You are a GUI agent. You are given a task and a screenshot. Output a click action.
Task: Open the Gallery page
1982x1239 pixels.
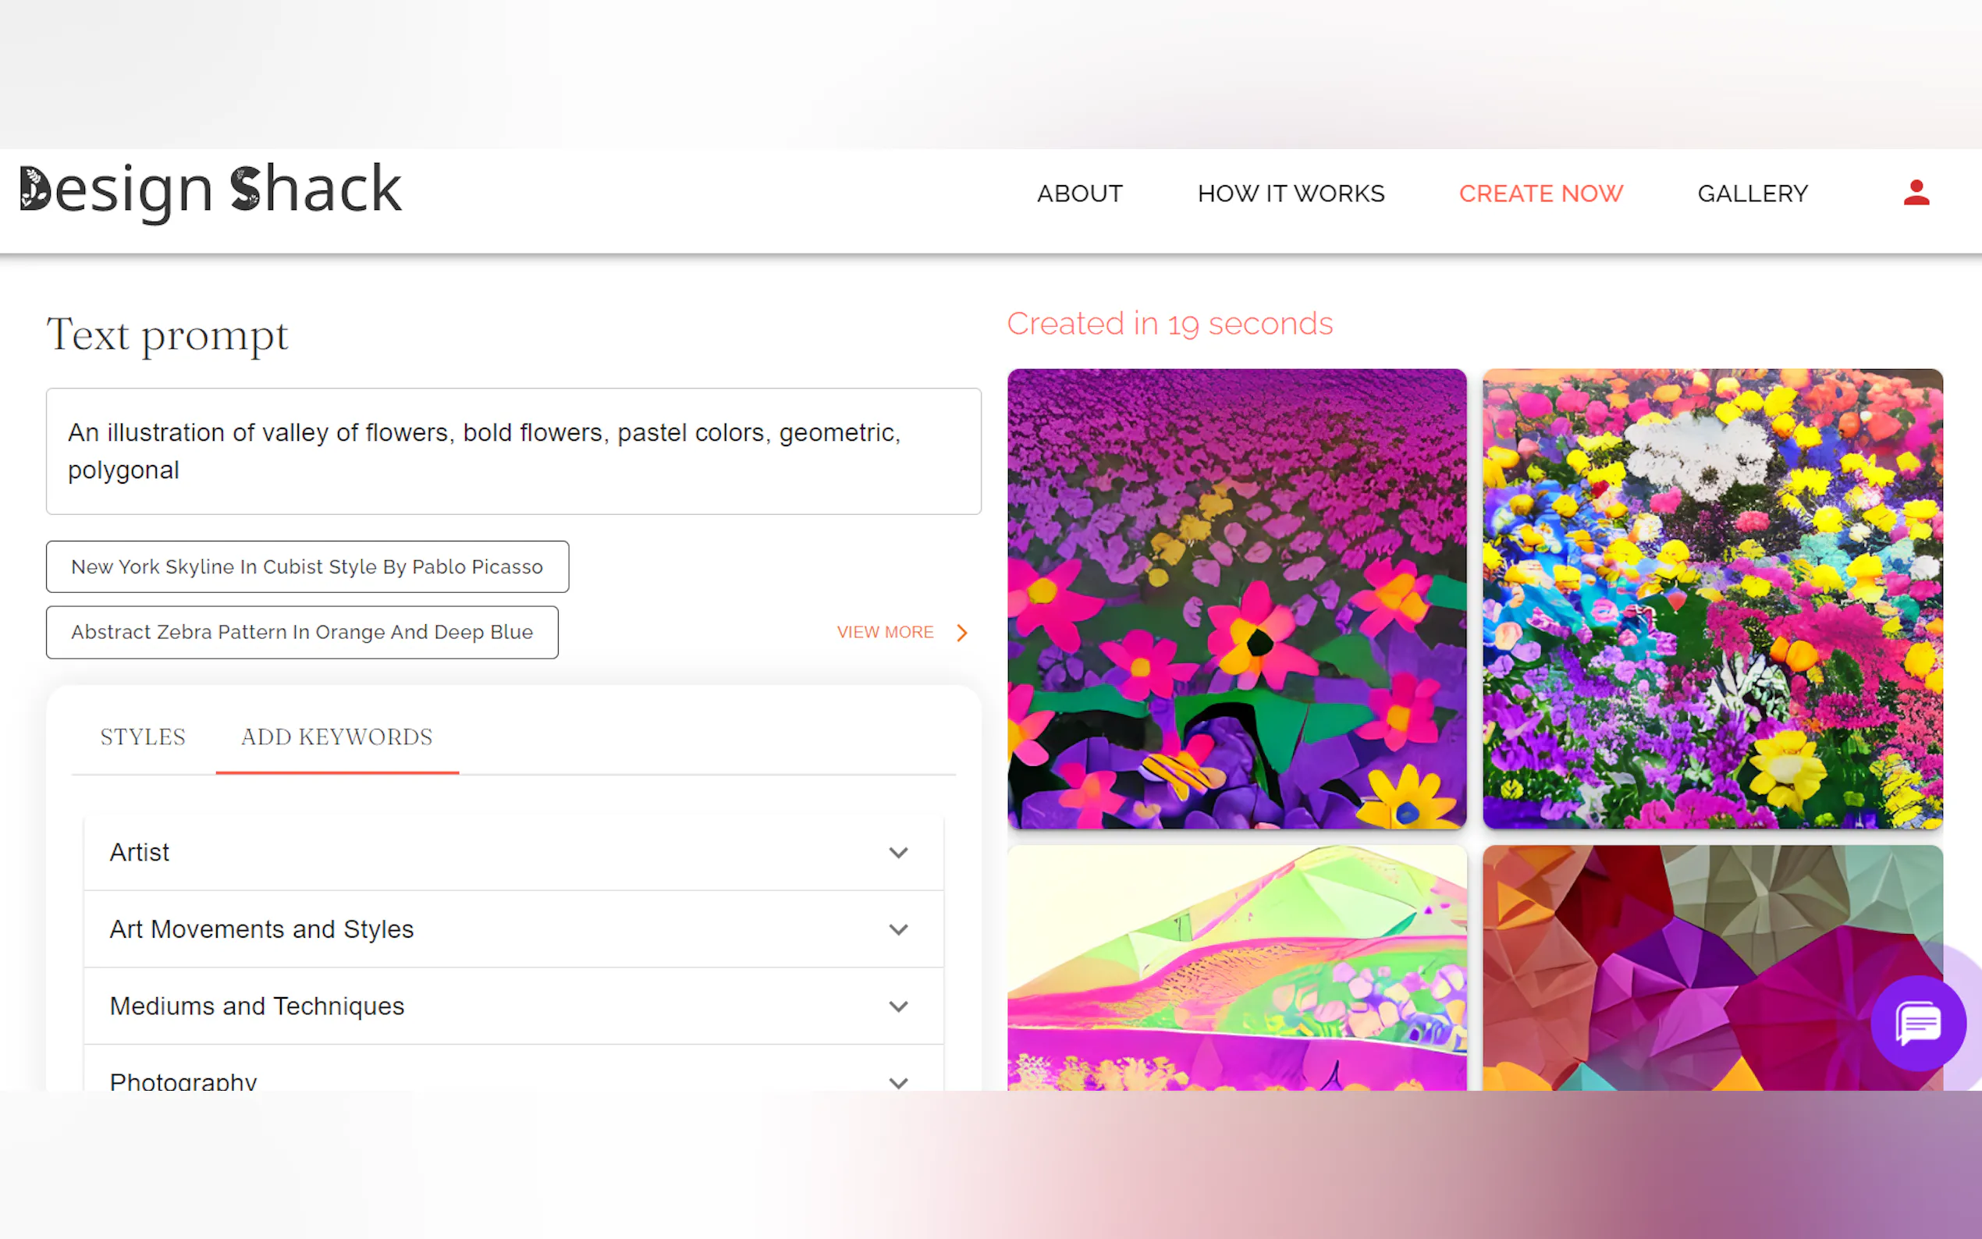[1753, 193]
